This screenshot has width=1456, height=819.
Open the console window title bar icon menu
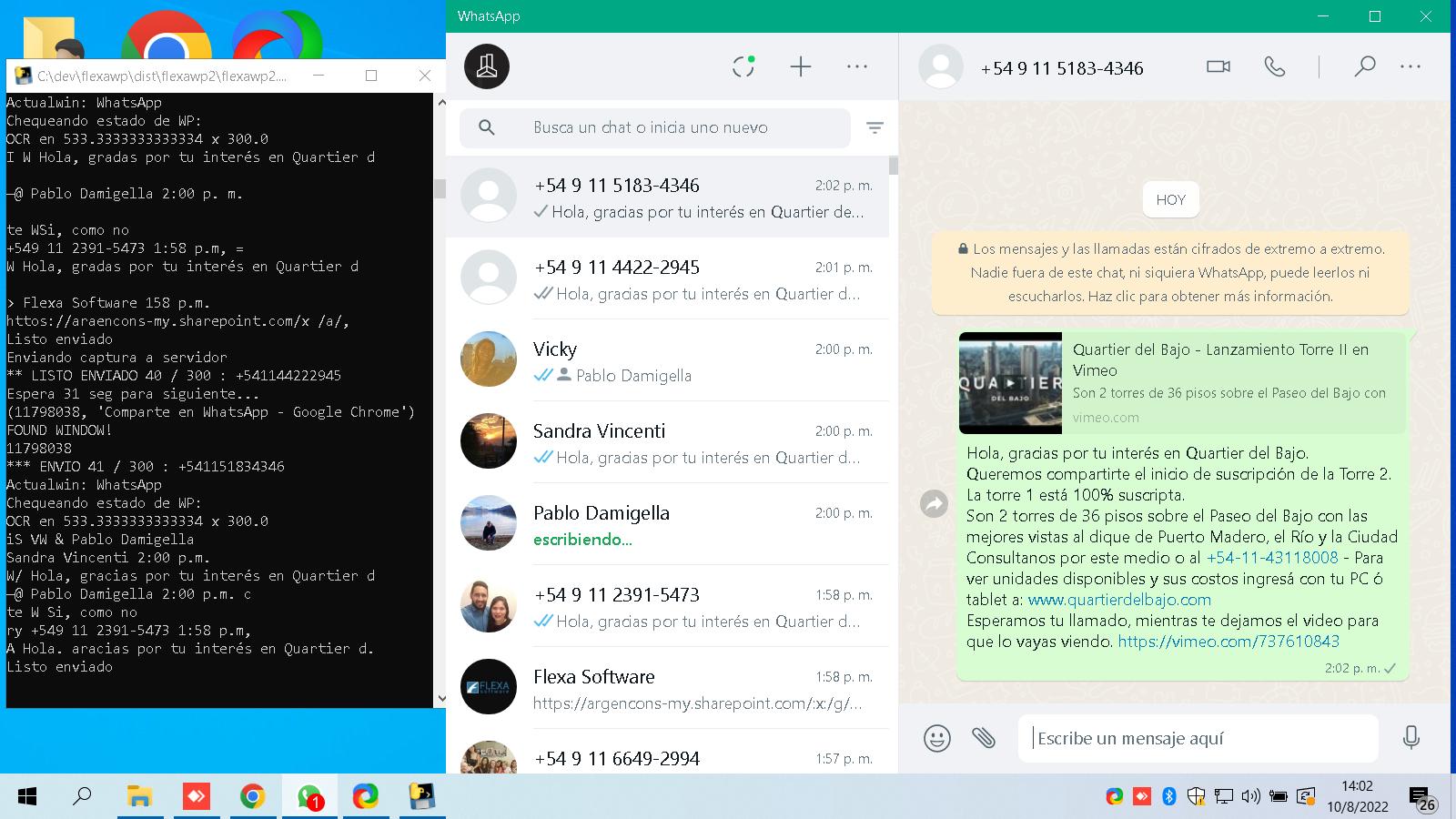click(22, 76)
